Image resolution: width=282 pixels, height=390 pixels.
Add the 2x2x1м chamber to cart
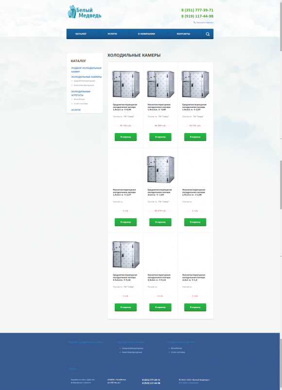point(160,222)
